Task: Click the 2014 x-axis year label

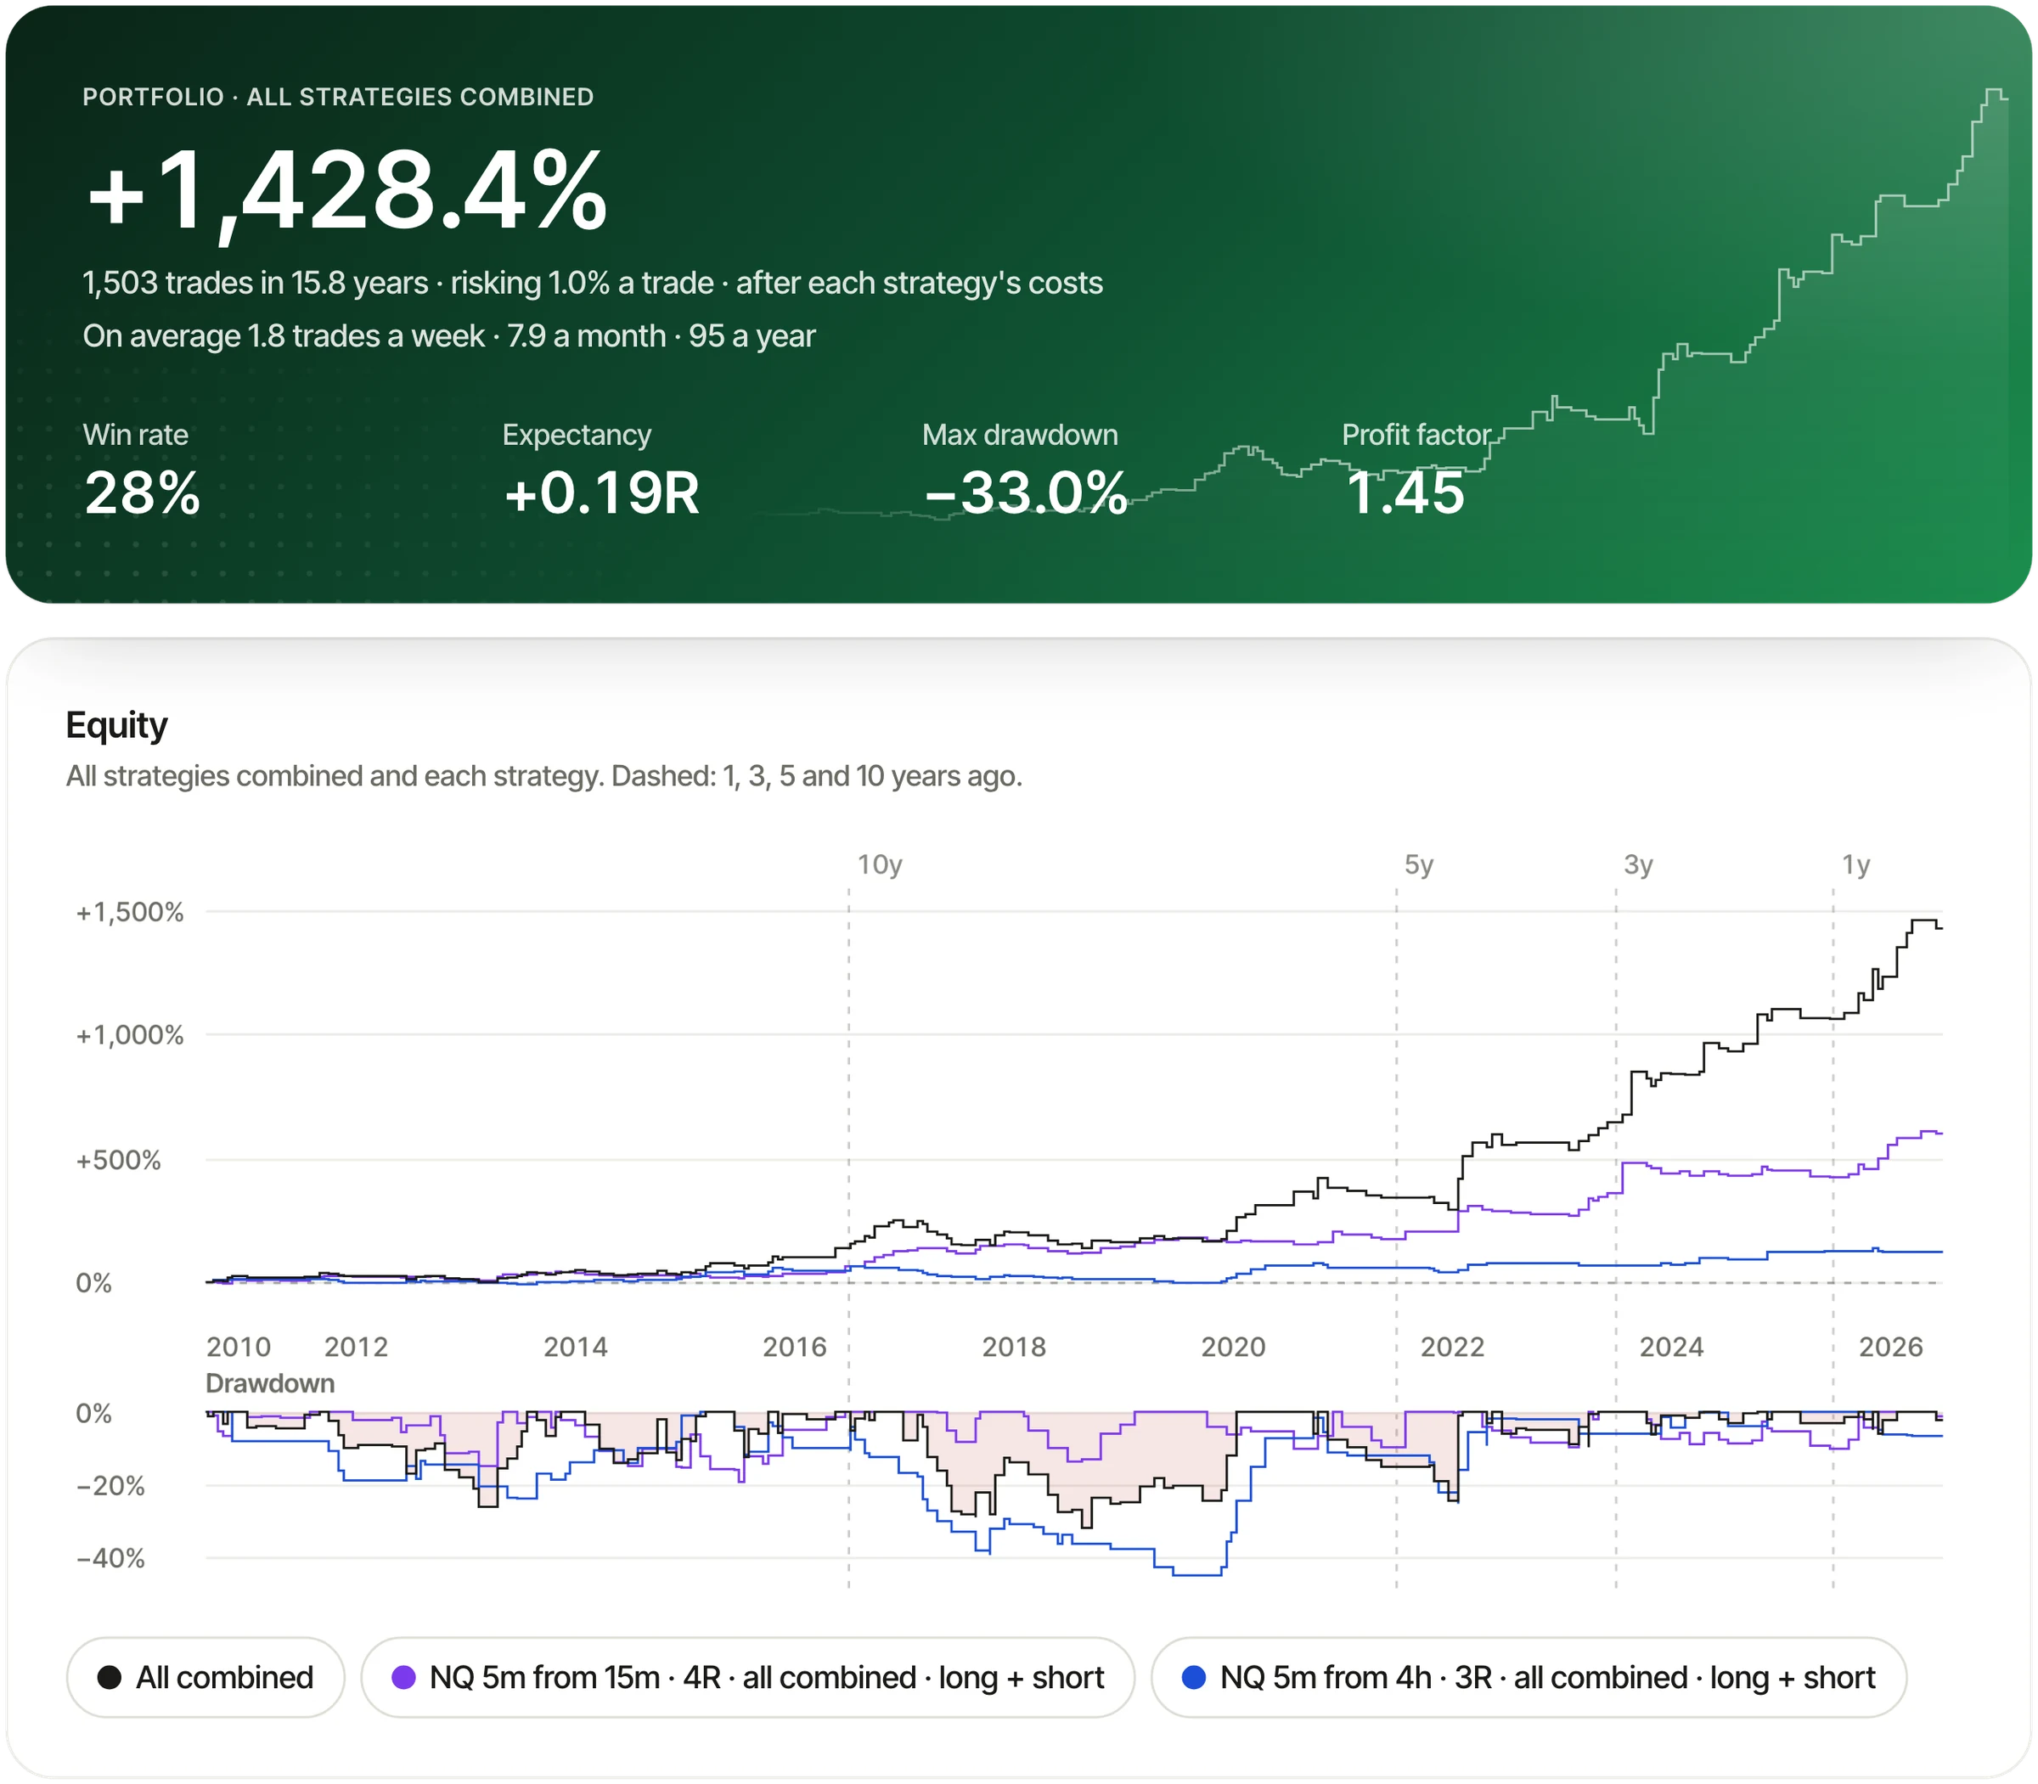Action: pyautogui.click(x=576, y=1347)
